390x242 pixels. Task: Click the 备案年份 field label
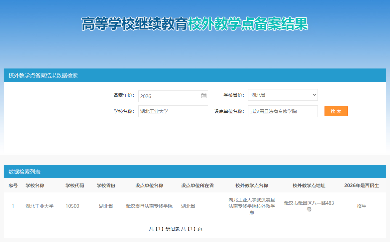click(124, 95)
